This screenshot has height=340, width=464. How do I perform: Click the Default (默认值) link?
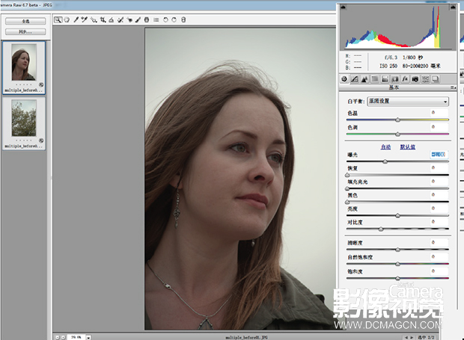pyautogui.click(x=408, y=146)
